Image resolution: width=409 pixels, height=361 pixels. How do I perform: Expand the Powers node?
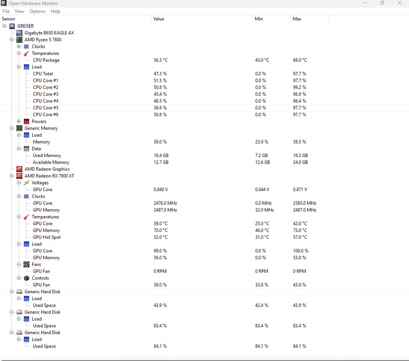click(19, 122)
